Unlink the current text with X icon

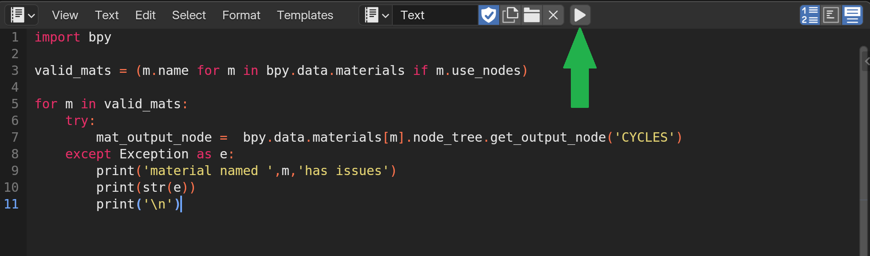point(553,15)
